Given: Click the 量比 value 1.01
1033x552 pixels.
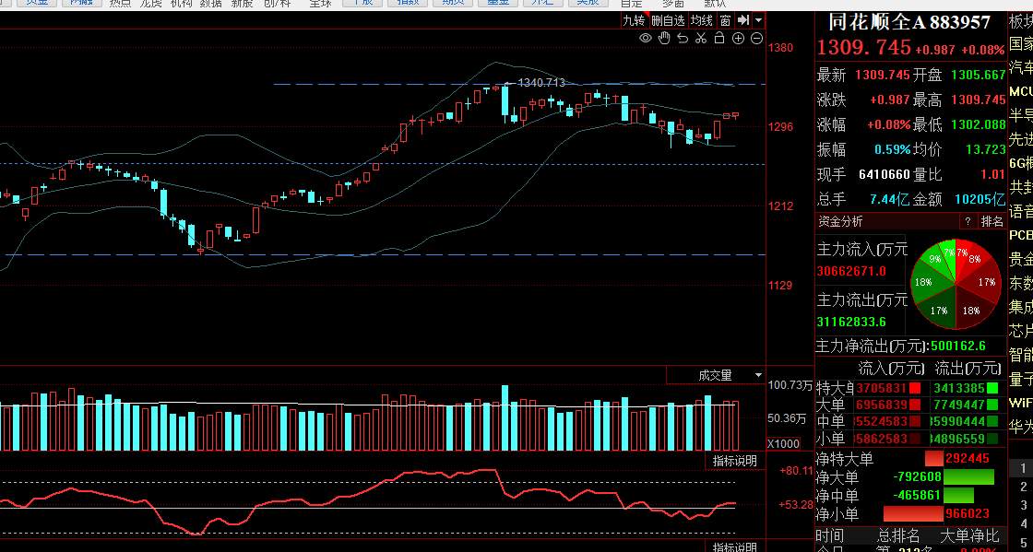Looking at the screenshot, I should [993, 175].
